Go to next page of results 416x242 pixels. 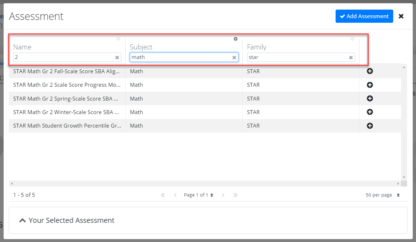[x=223, y=195]
